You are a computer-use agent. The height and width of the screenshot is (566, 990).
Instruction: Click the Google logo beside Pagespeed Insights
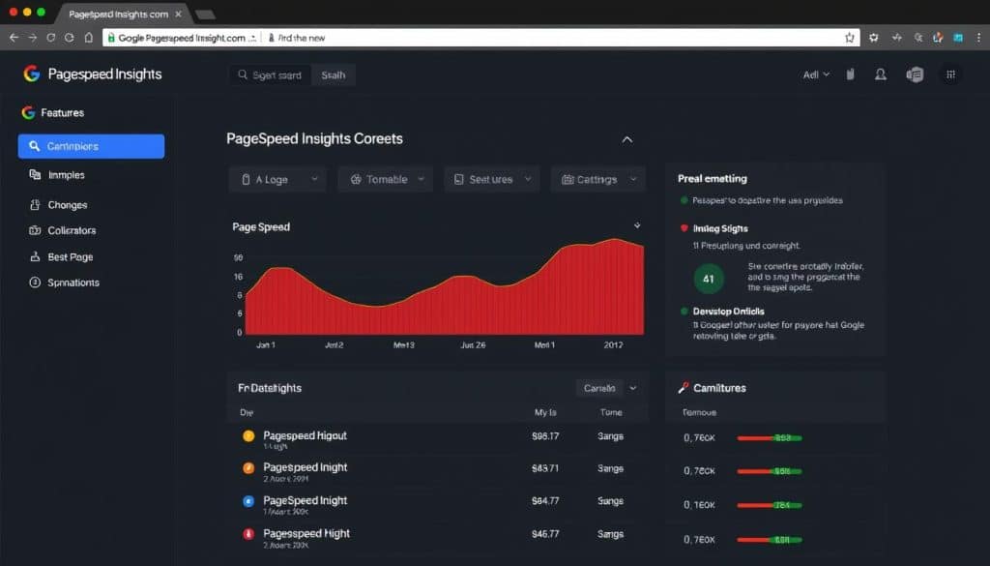pos(32,74)
